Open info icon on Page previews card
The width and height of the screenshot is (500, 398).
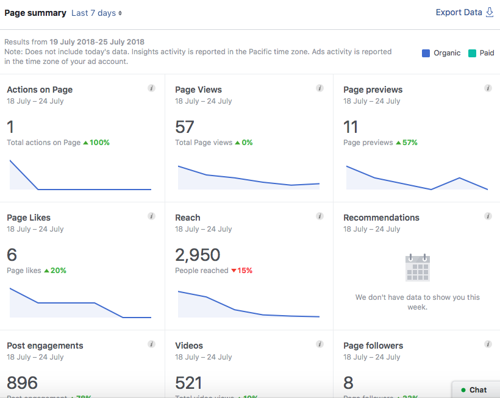point(488,88)
